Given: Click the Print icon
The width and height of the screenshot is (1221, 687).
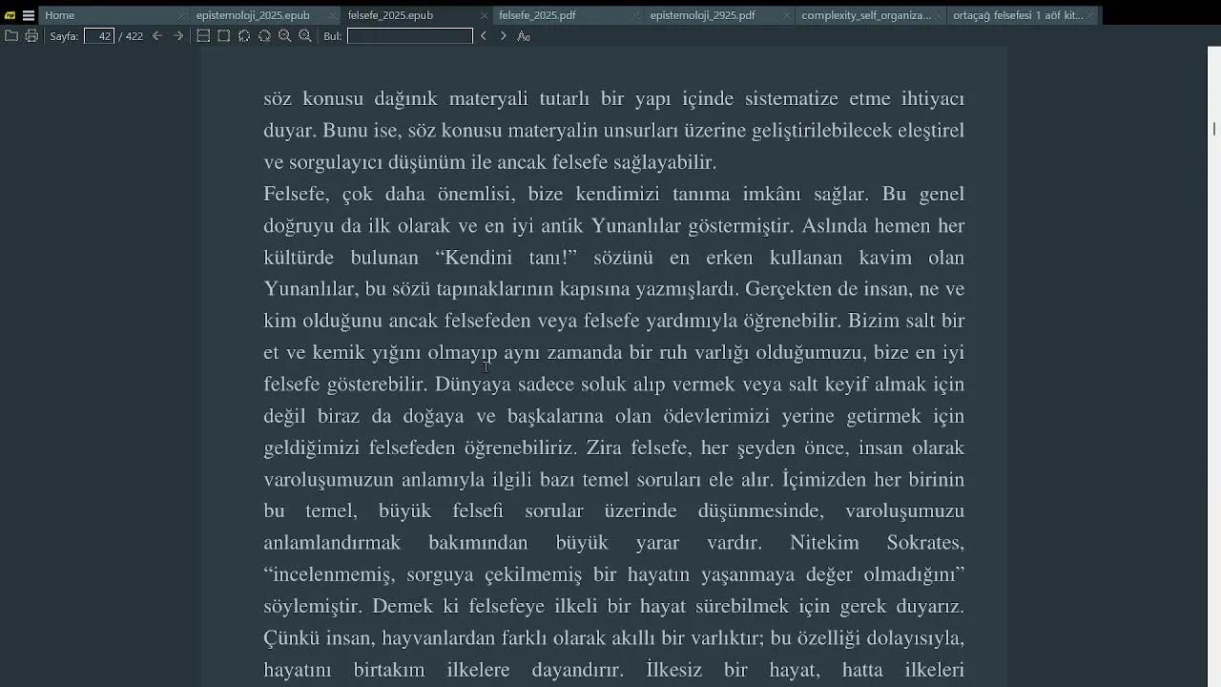Looking at the screenshot, I should 31,35.
